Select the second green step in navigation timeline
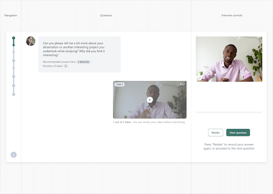The width and height of the screenshot is (273, 194). pos(13,45)
